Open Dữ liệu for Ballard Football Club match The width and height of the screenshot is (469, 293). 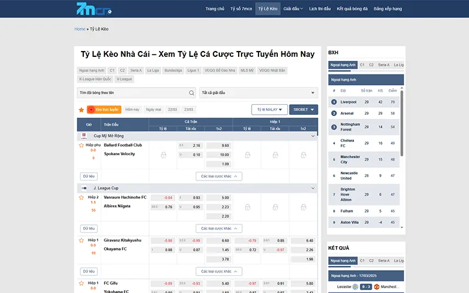(x=89, y=176)
